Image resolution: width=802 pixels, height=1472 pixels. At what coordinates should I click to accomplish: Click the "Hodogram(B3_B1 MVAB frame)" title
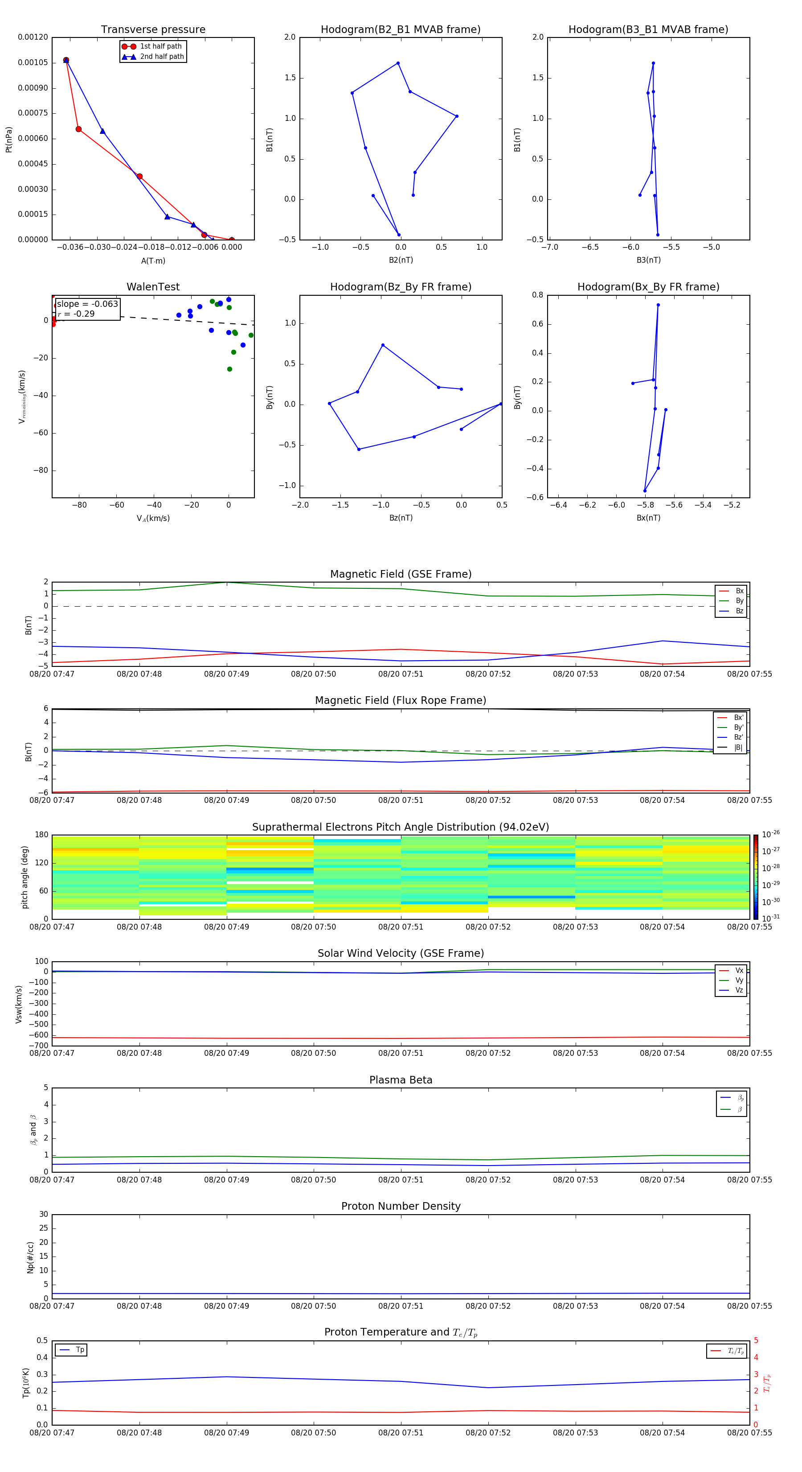click(648, 30)
